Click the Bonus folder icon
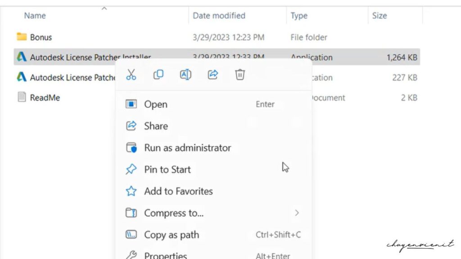Image resolution: width=461 pixels, height=259 pixels. coord(21,37)
